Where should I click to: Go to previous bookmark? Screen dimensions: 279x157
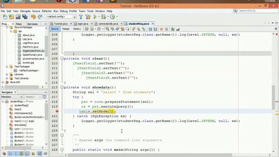(x=134, y=29)
